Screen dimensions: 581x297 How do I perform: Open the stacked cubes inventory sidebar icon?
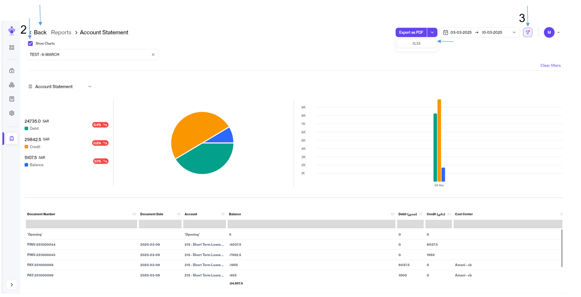12,85
